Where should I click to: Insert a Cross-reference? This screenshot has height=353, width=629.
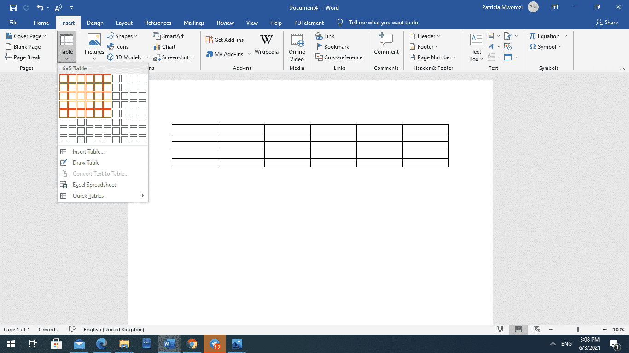339,57
